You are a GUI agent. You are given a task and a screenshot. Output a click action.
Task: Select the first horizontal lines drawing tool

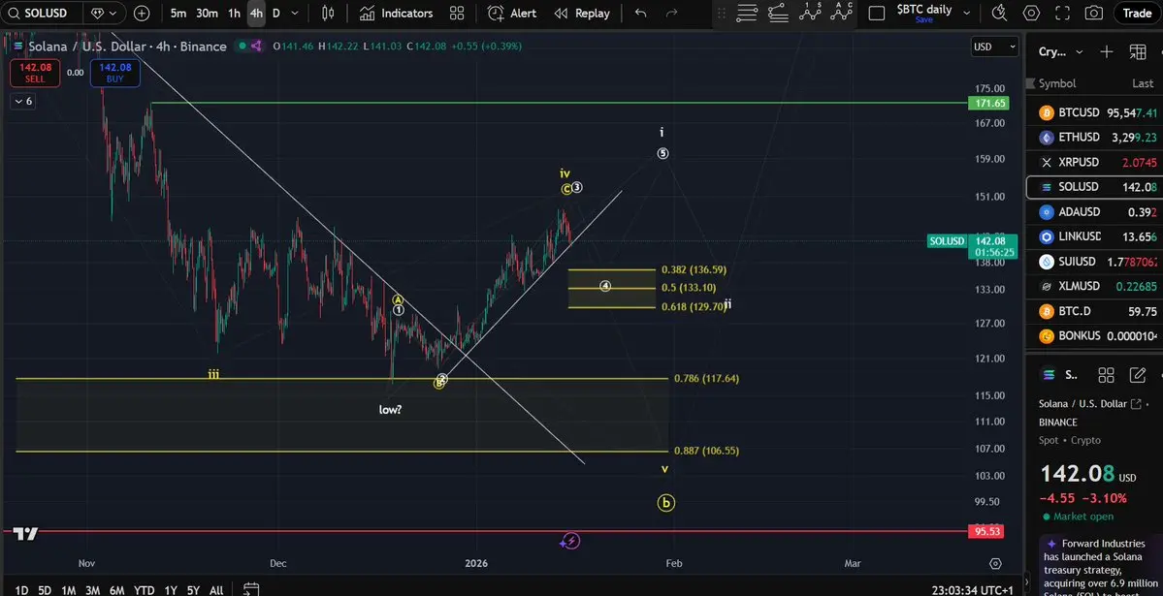pyautogui.click(x=747, y=13)
